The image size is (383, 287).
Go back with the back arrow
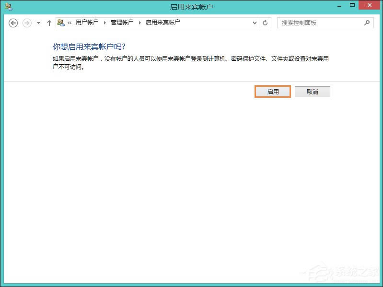pos(13,23)
